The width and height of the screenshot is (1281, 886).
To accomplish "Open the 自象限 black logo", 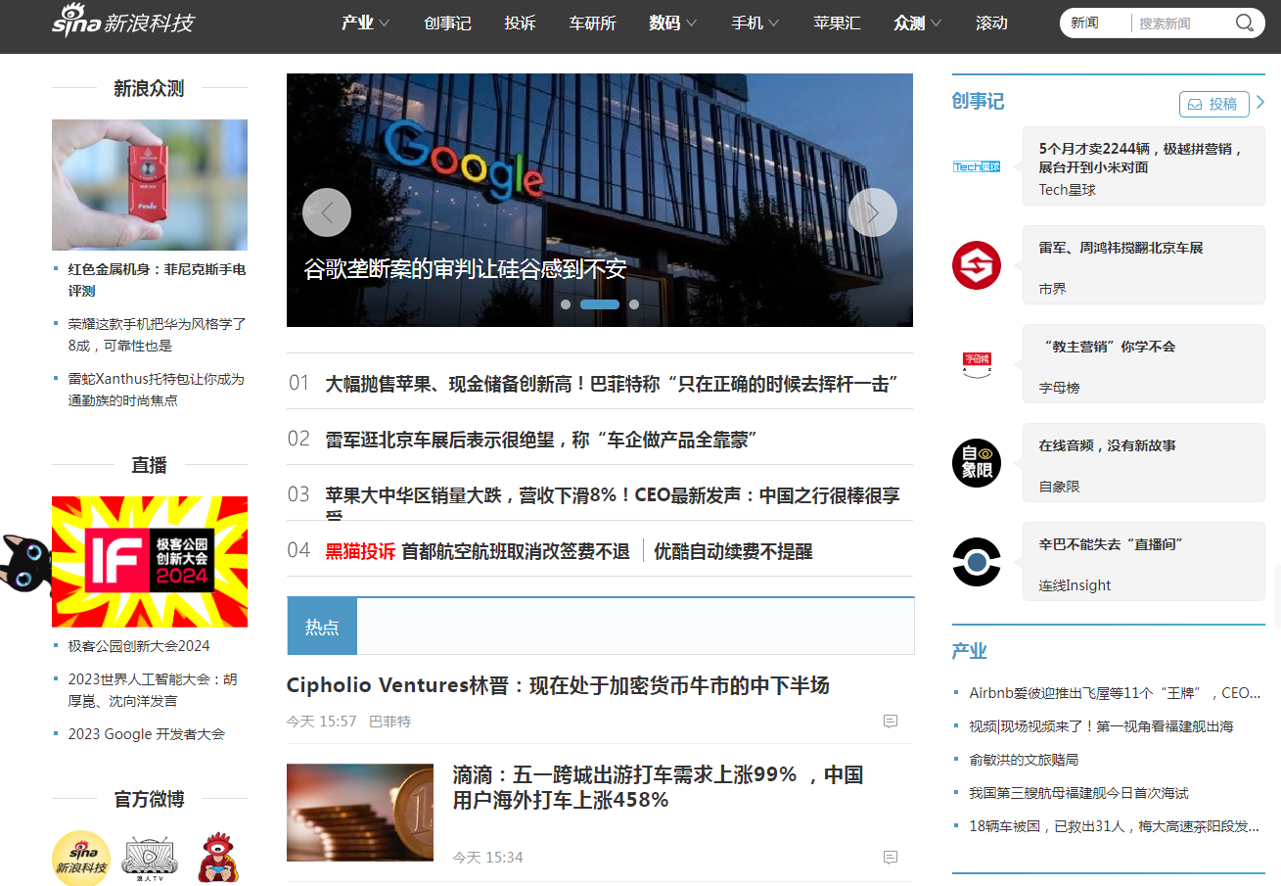I will pos(977,463).
